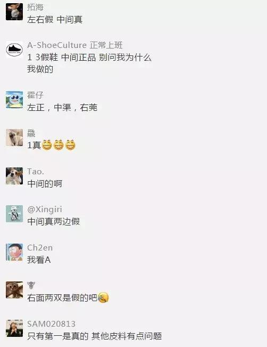
Task: Select the message 左正，中渠，右莞
Action: coord(62,108)
